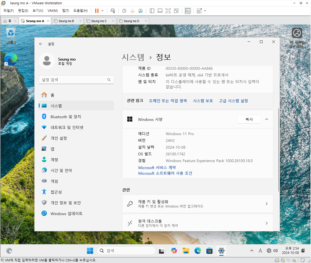
Task: Open the 시스템 보호 link
Action: coord(203,101)
